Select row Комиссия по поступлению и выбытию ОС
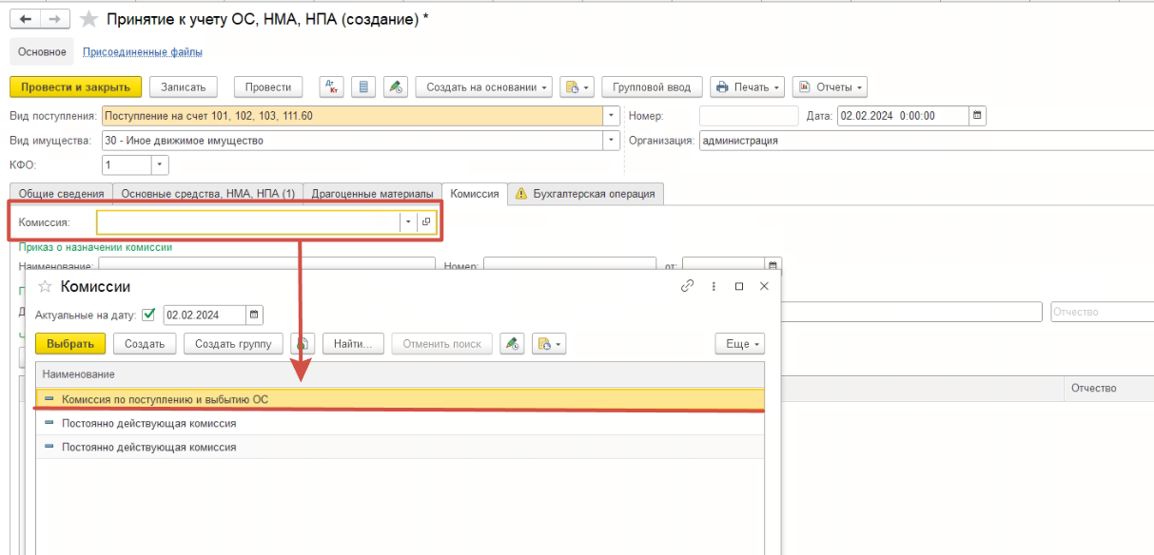This screenshot has height=555, width=1154. coord(400,400)
